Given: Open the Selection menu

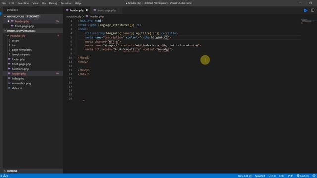Looking at the screenshot, I should (23, 3).
